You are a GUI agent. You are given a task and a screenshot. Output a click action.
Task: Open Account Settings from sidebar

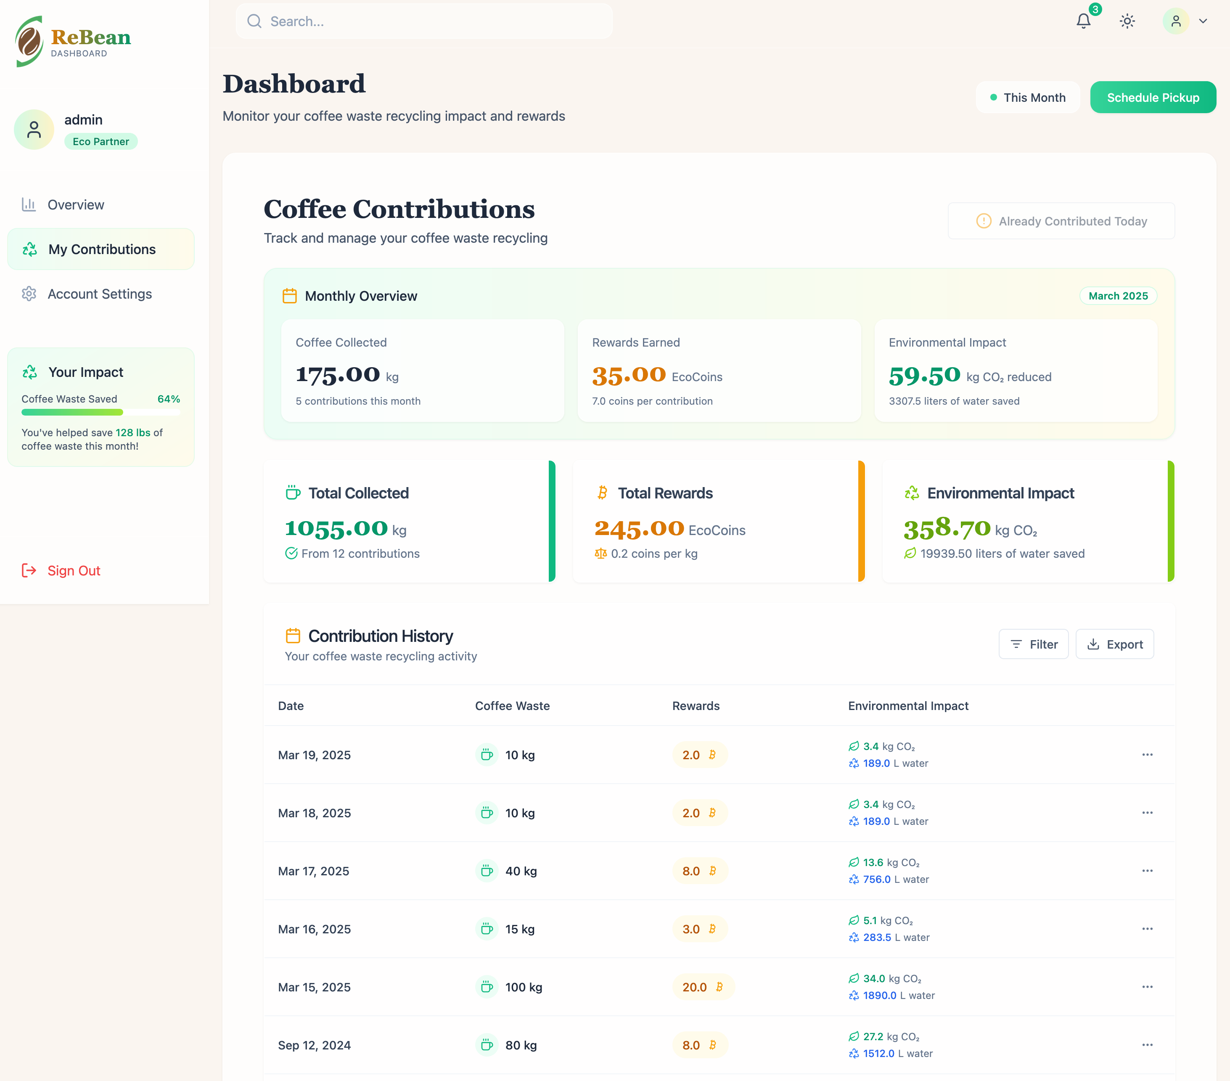[x=99, y=294]
